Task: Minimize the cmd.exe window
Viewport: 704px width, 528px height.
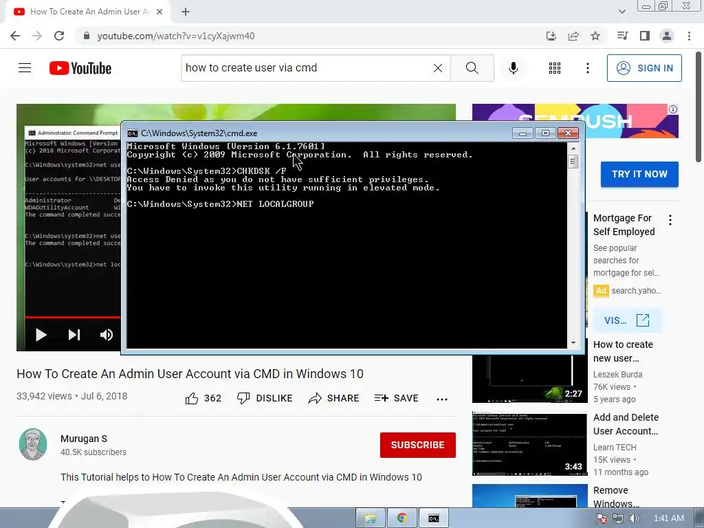Action: [x=522, y=133]
